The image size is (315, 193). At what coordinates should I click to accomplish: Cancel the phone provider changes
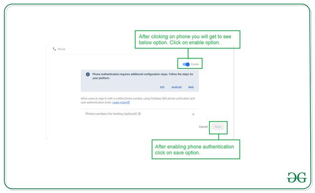203,127
